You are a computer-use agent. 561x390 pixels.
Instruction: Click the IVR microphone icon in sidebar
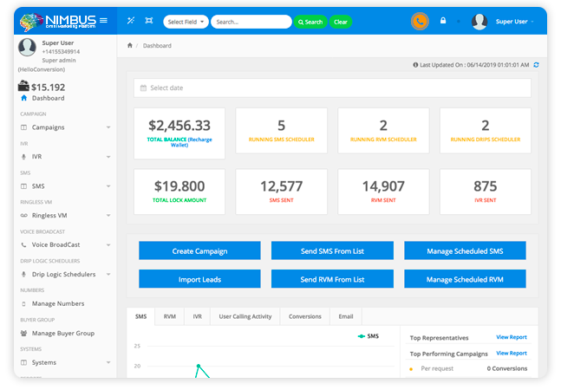pos(24,157)
